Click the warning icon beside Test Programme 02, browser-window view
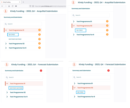 click(x=40, y=43)
